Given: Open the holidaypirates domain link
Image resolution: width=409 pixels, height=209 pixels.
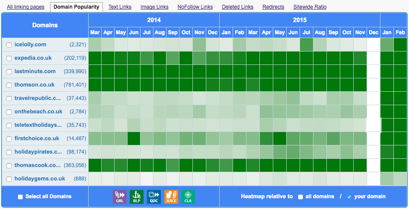Looking at the screenshot, I should tap(38, 152).
